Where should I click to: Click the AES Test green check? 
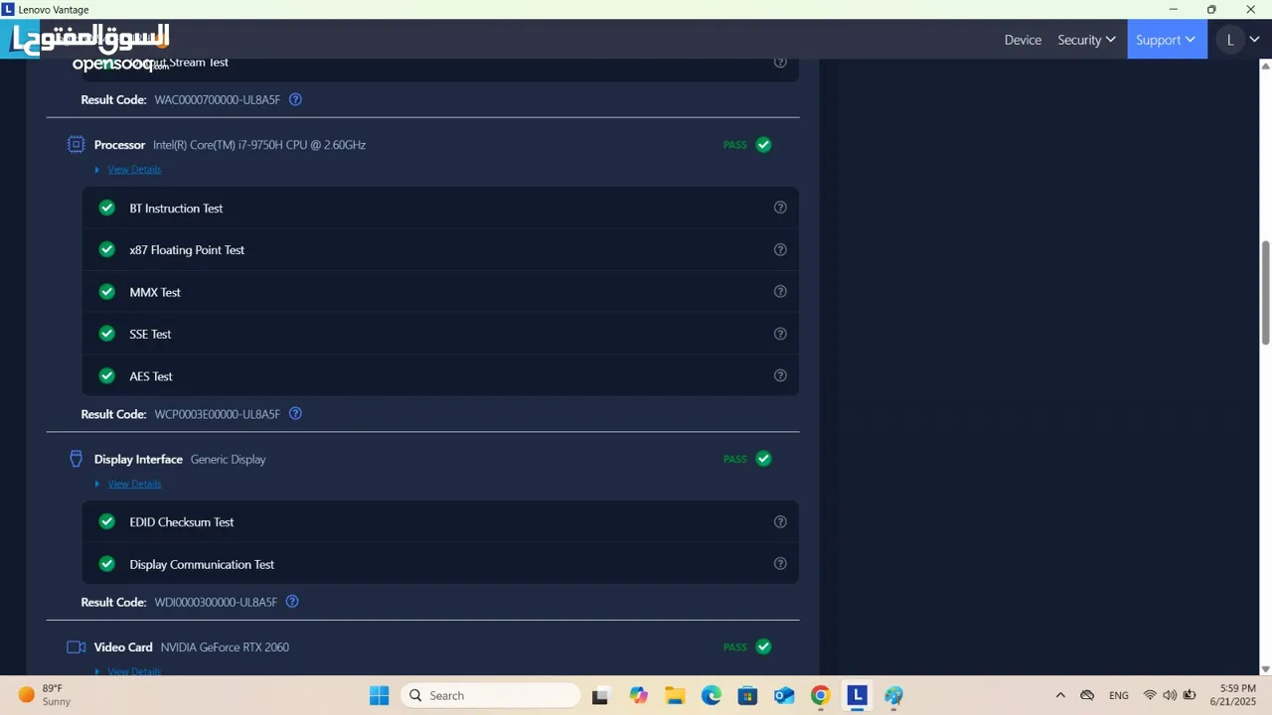[x=107, y=375]
